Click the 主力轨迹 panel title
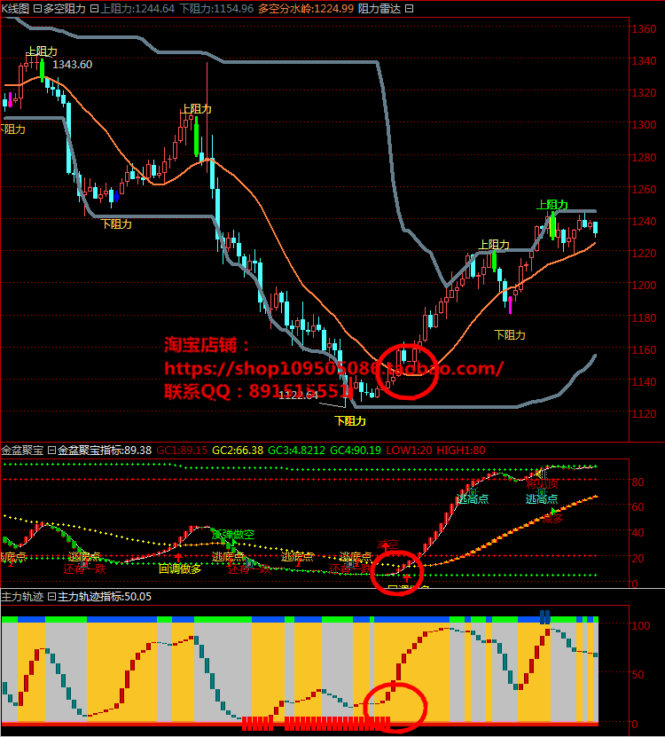Image resolution: width=665 pixels, height=737 pixels. pyautogui.click(x=22, y=597)
